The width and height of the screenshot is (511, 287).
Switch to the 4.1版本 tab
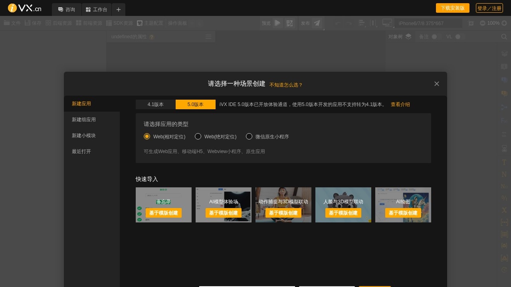pos(155,104)
